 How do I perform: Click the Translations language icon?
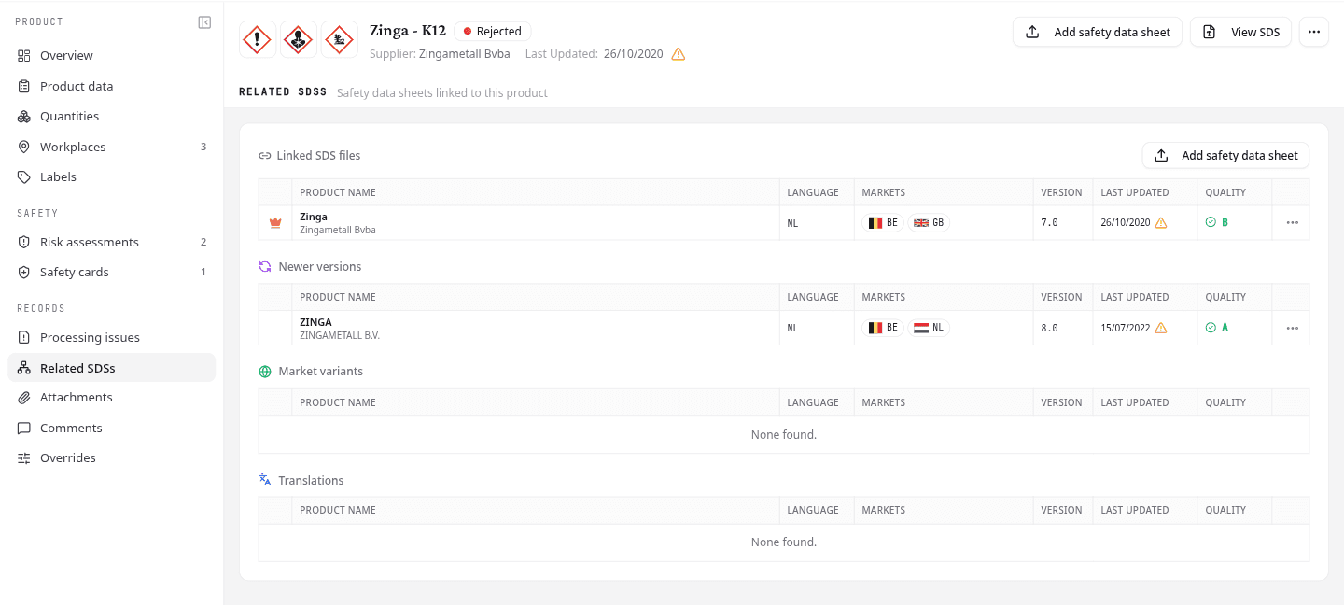coord(265,480)
